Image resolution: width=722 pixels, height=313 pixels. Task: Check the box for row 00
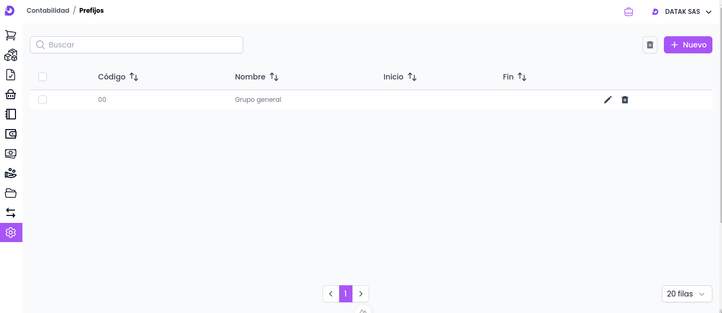click(x=43, y=100)
